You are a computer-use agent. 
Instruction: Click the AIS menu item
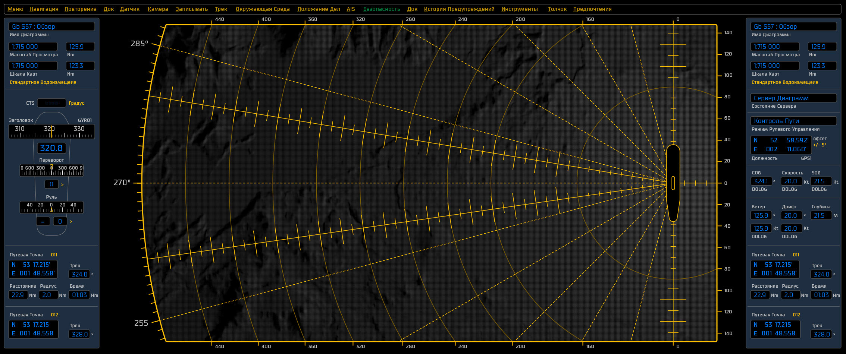point(351,9)
